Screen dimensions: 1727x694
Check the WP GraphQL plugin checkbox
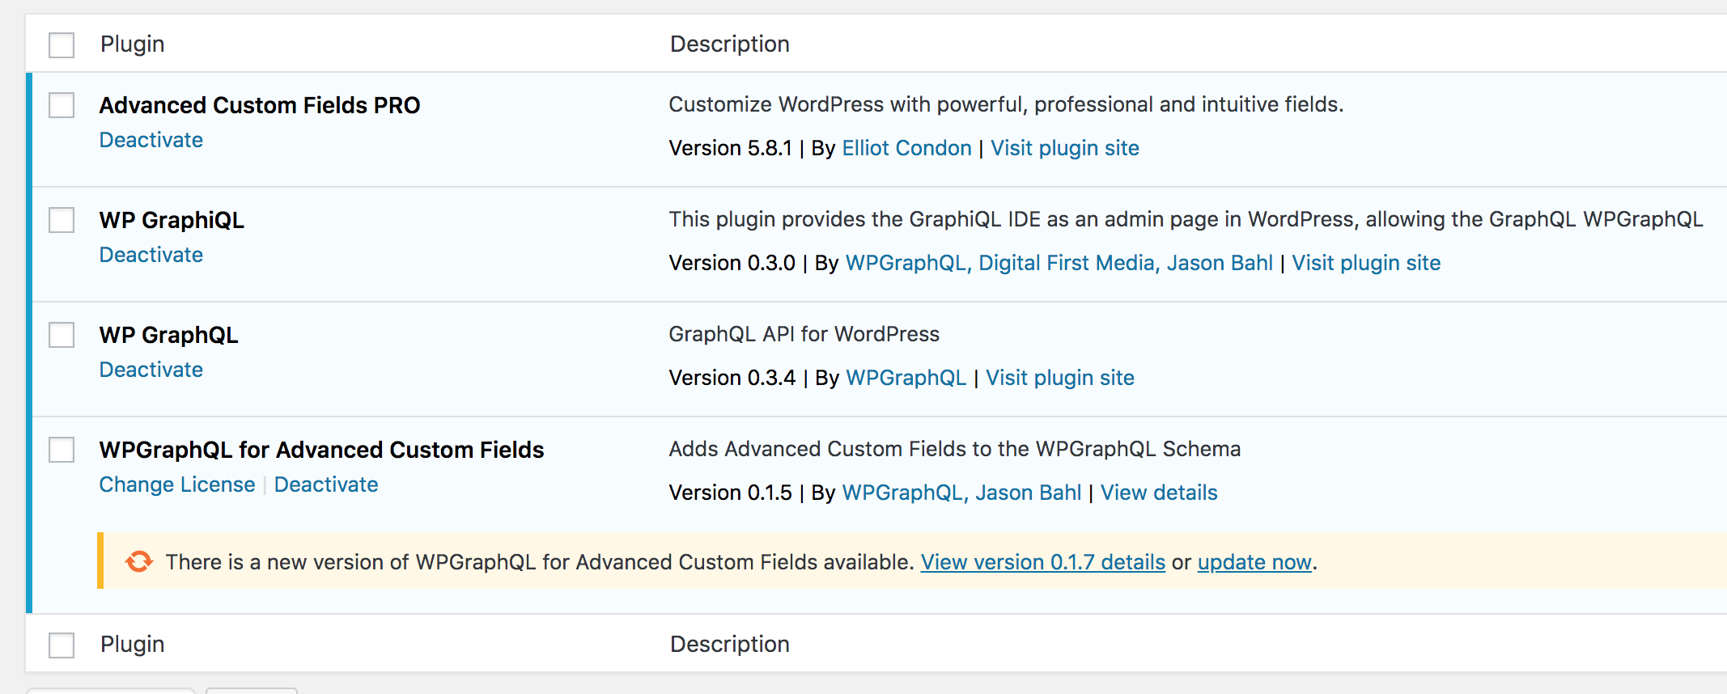pos(62,335)
